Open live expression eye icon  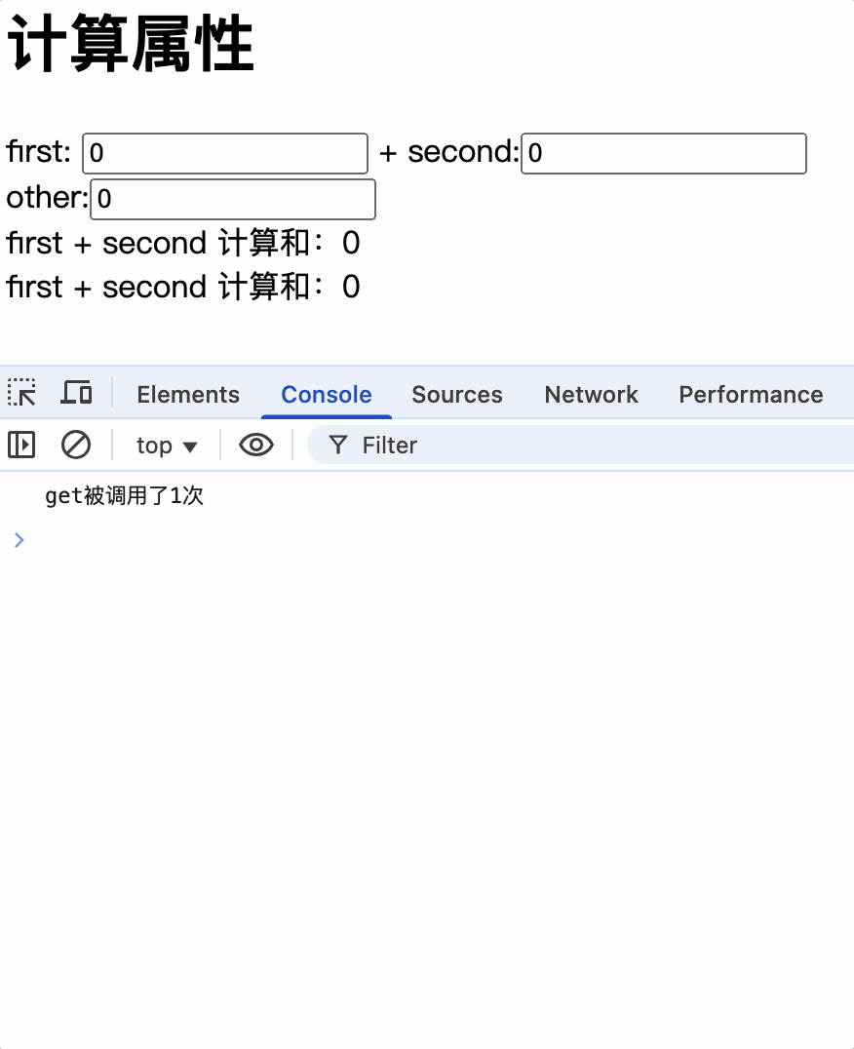255,446
